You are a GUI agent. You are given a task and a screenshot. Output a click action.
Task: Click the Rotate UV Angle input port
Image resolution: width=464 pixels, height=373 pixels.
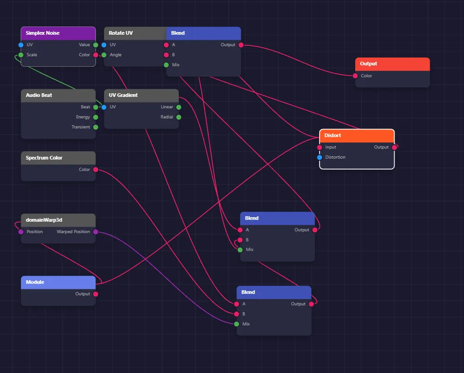104,55
